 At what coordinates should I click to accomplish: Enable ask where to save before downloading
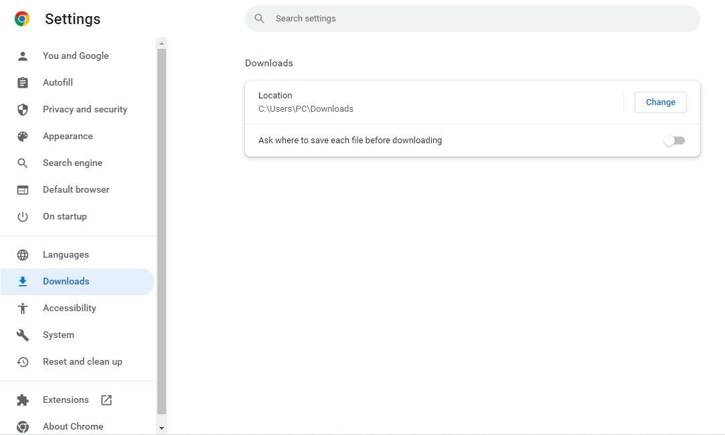pyautogui.click(x=673, y=140)
